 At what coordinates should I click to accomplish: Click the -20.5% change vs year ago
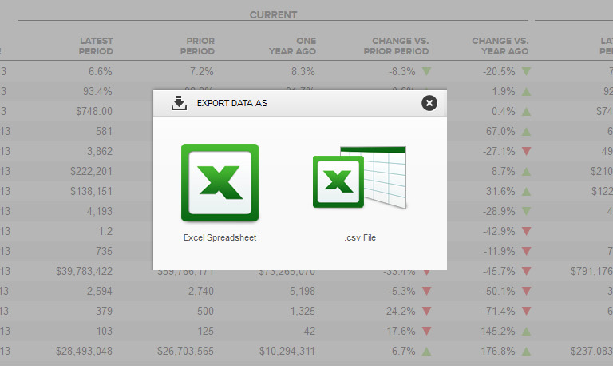(x=499, y=72)
